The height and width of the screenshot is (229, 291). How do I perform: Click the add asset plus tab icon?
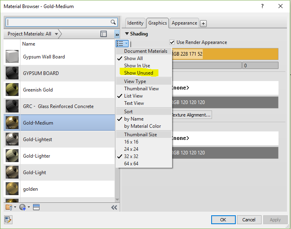[x=204, y=23]
